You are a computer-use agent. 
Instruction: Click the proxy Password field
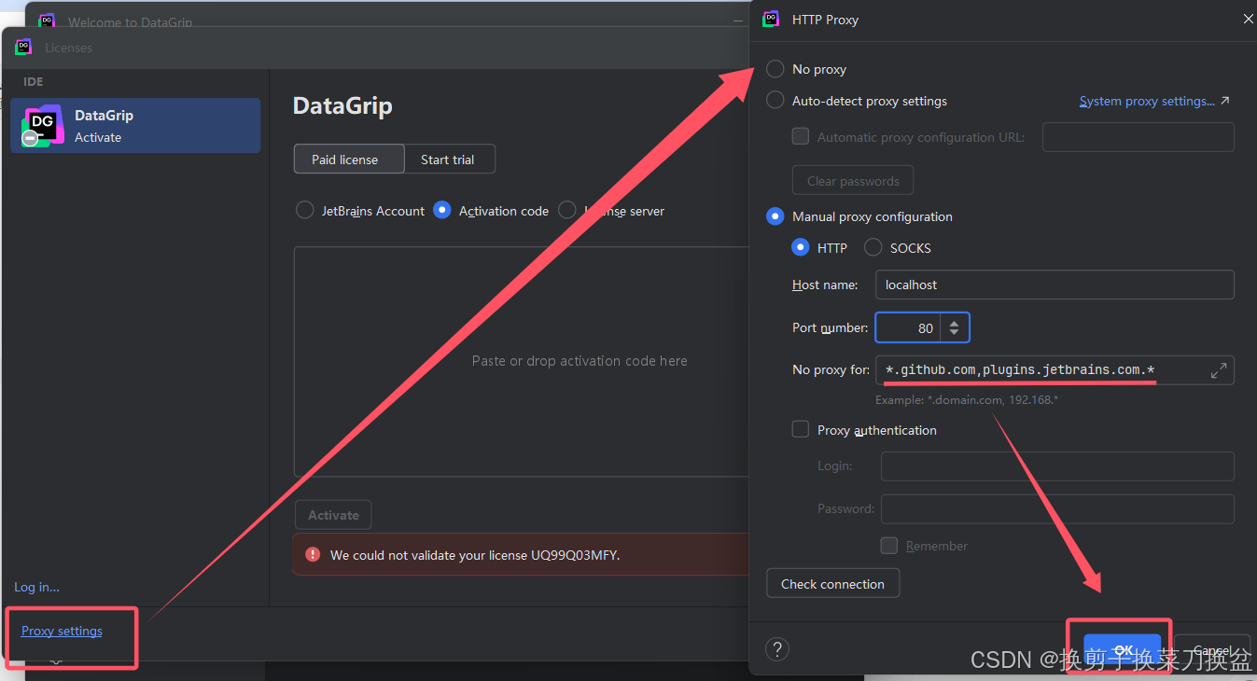click(x=1057, y=509)
